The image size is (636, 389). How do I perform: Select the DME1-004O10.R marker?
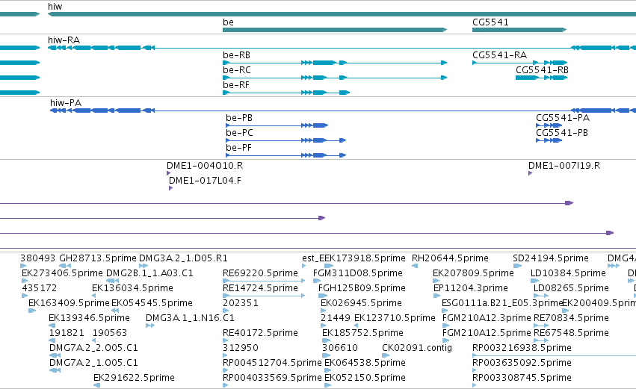[x=168, y=173]
